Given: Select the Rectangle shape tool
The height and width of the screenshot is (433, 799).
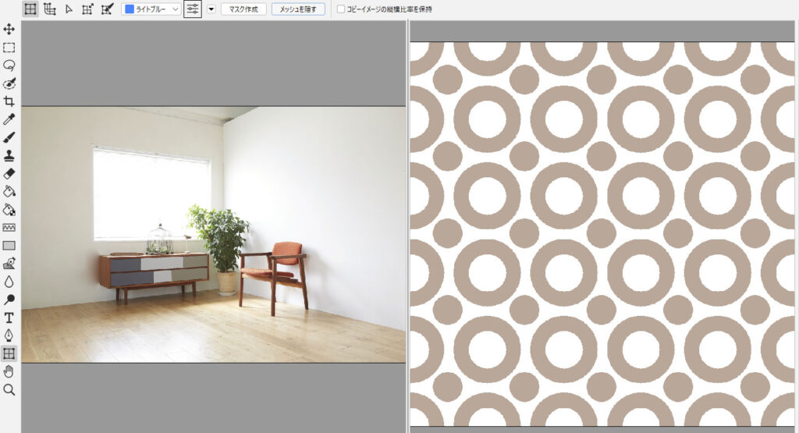Looking at the screenshot, I should pos(9,246).
